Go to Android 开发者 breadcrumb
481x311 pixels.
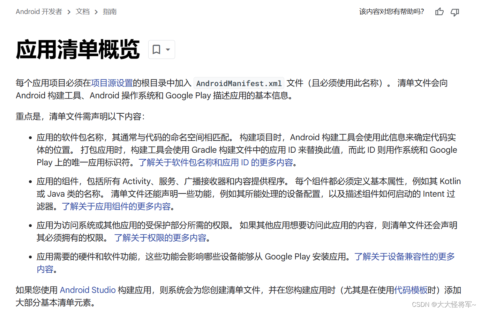click(x=39, y=12)
